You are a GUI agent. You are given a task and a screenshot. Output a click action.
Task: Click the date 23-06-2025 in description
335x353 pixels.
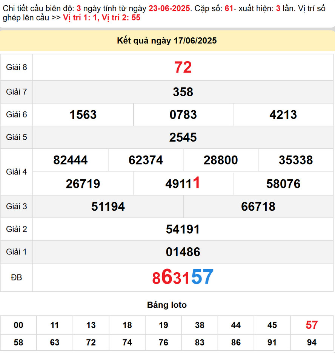pos(169,9)
